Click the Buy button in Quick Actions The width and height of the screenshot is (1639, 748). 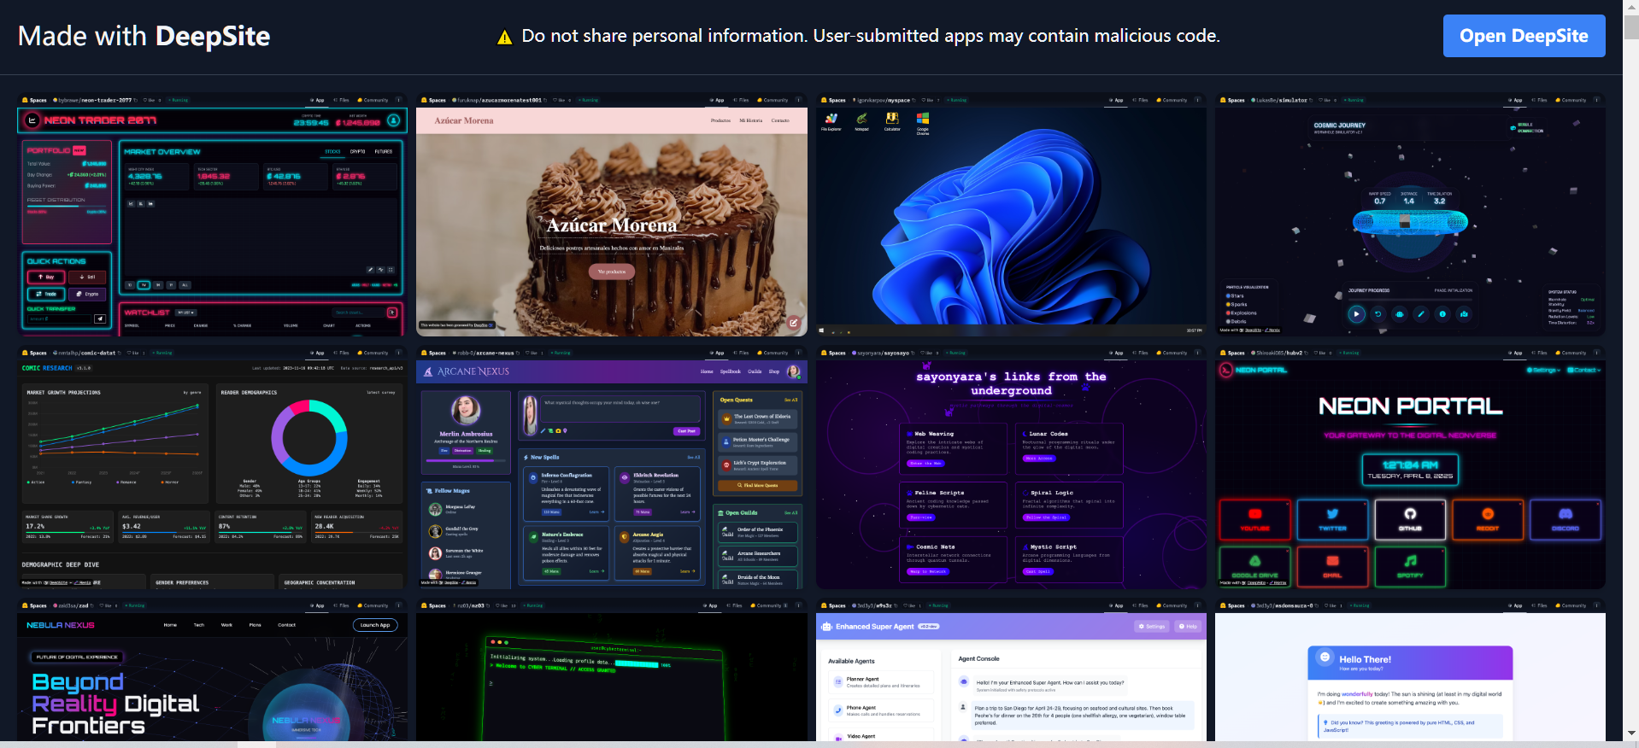pos(46,277)
